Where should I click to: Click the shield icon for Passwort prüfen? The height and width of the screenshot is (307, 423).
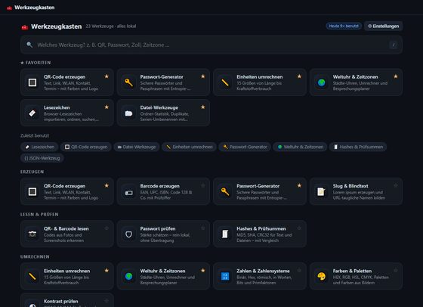(x=128, y=234)
